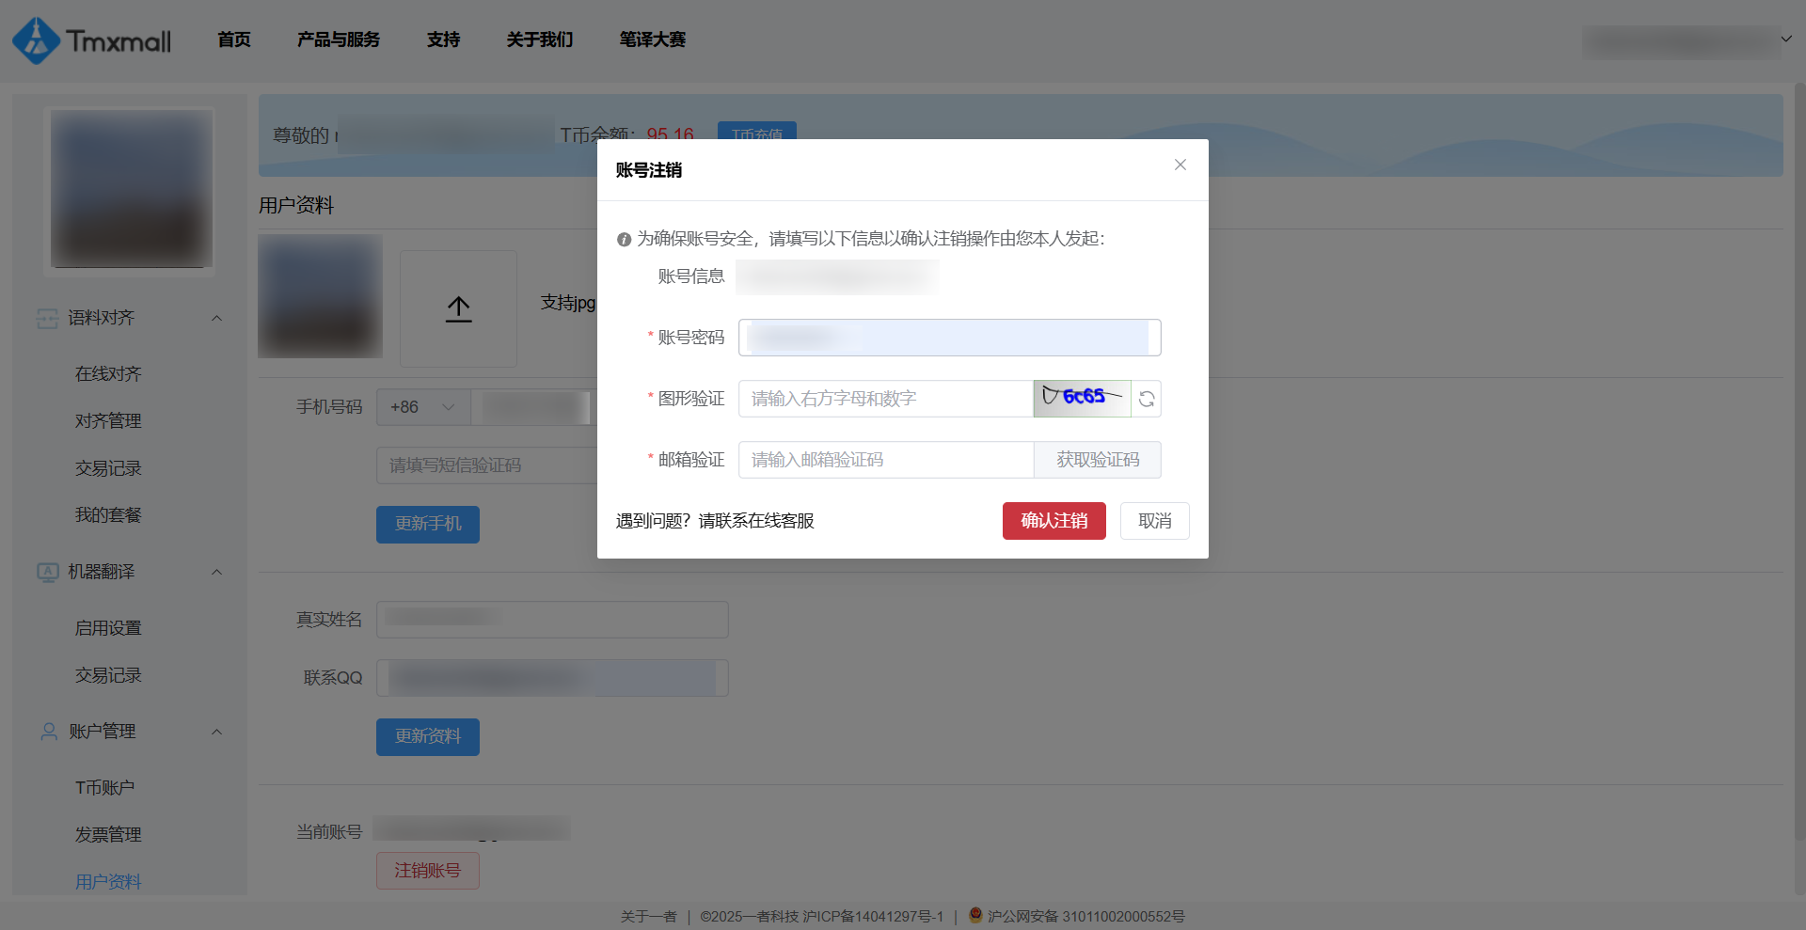
Task: Refresh the captcha image icon
Action: 1146,399
